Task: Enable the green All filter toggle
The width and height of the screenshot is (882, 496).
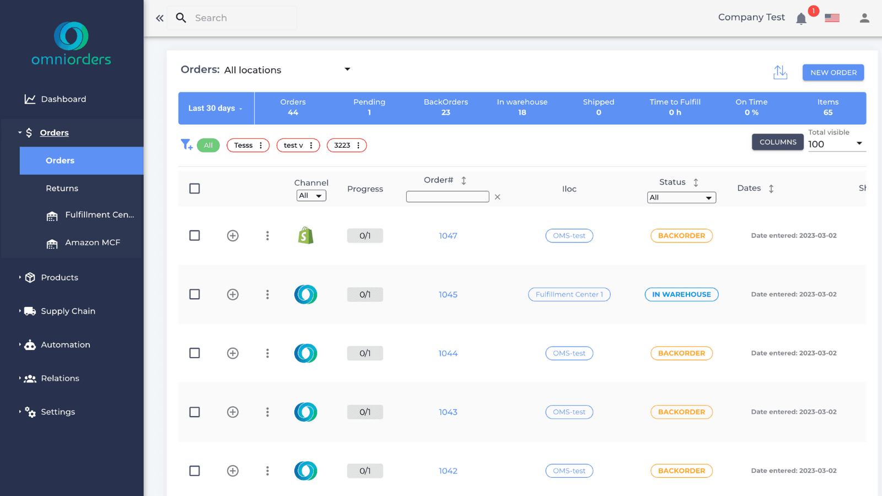Action: coord(208,145)
